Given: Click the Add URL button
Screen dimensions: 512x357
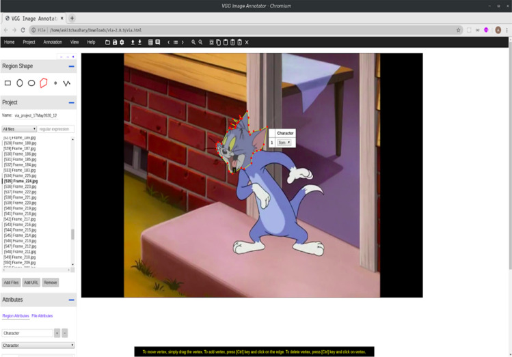Looking at the screenshot, I should (x=31, y=283).
